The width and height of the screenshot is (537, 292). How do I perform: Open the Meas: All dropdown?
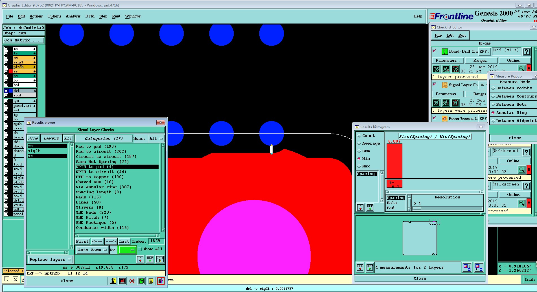[156, 139]
